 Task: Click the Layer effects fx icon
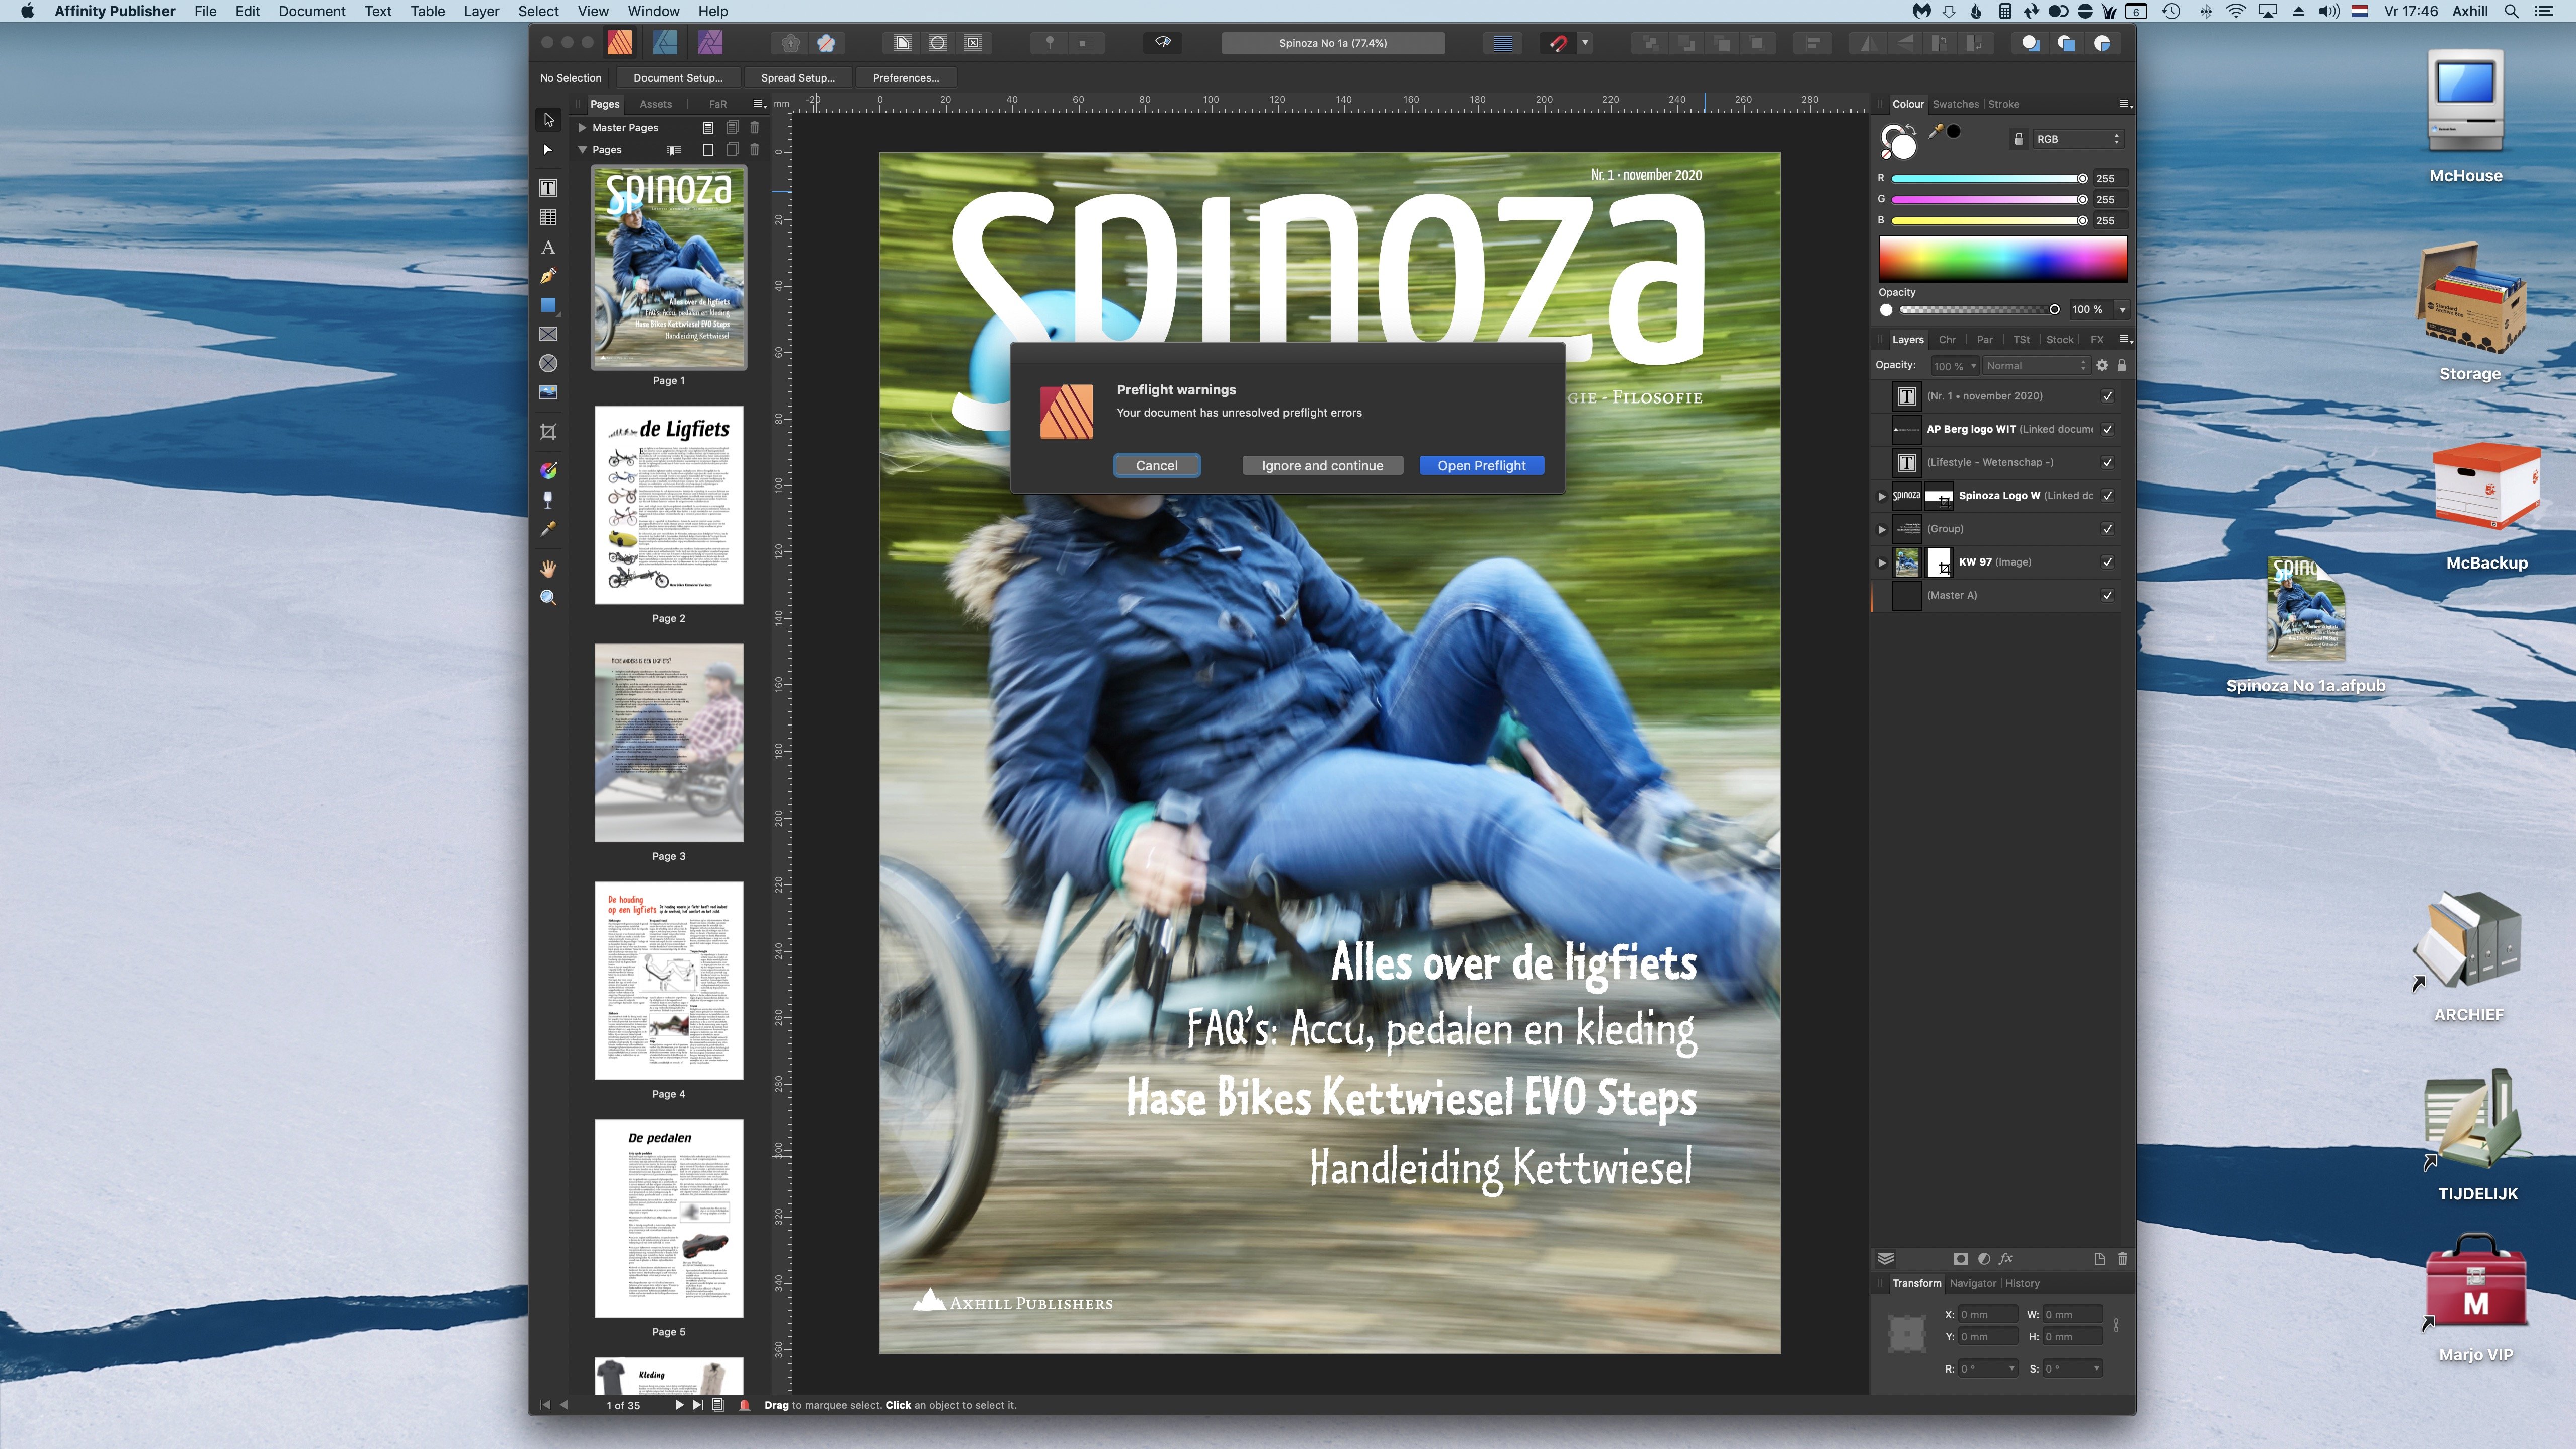(x=2006, y=1259)
